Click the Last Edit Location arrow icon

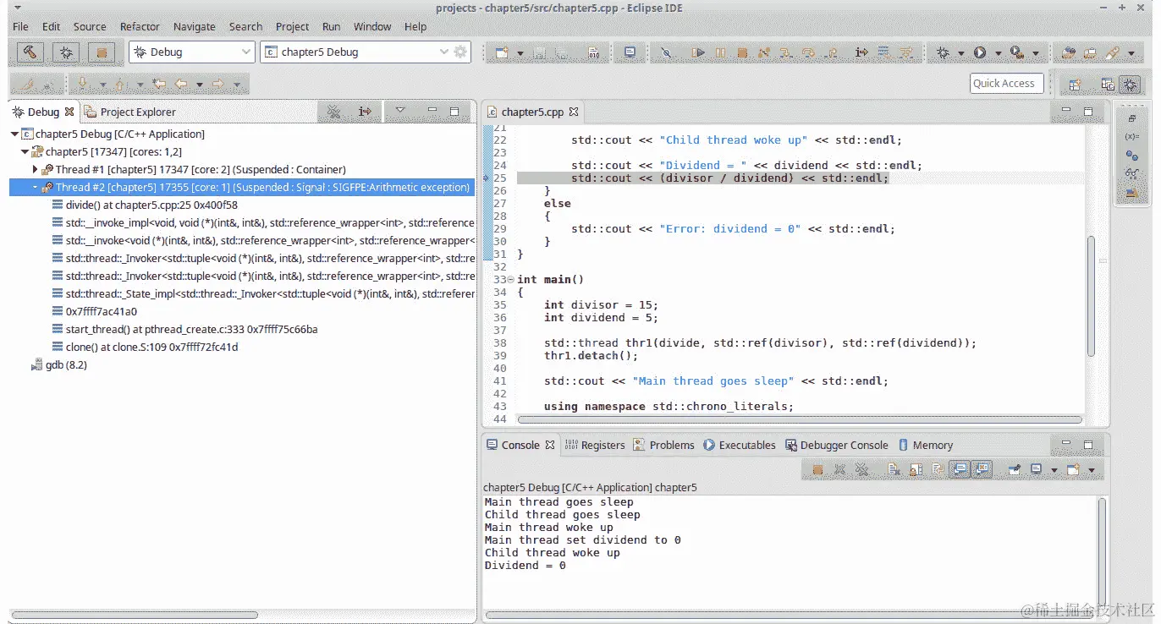(158, 84)
